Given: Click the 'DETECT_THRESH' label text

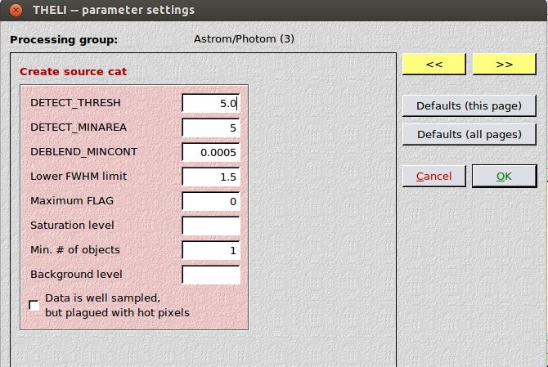Looking at the screenshot, I should [75, 103].
